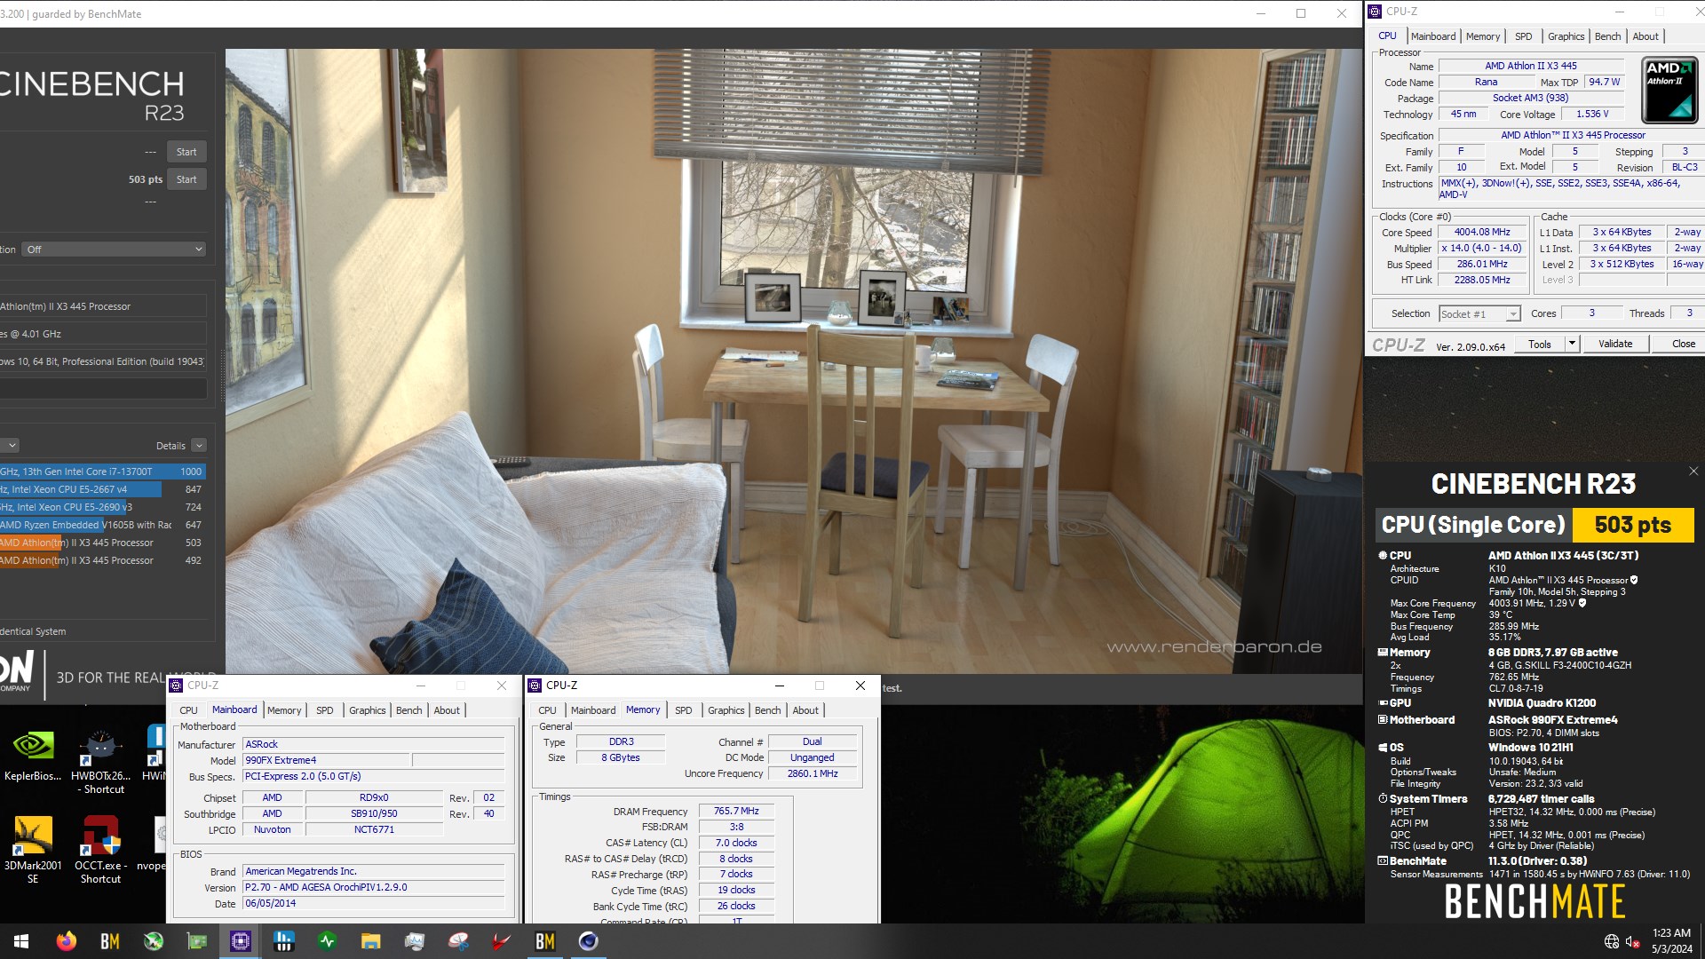Click the red bird taskbar icon
The image size is (1705, 959).
(502, 941)
